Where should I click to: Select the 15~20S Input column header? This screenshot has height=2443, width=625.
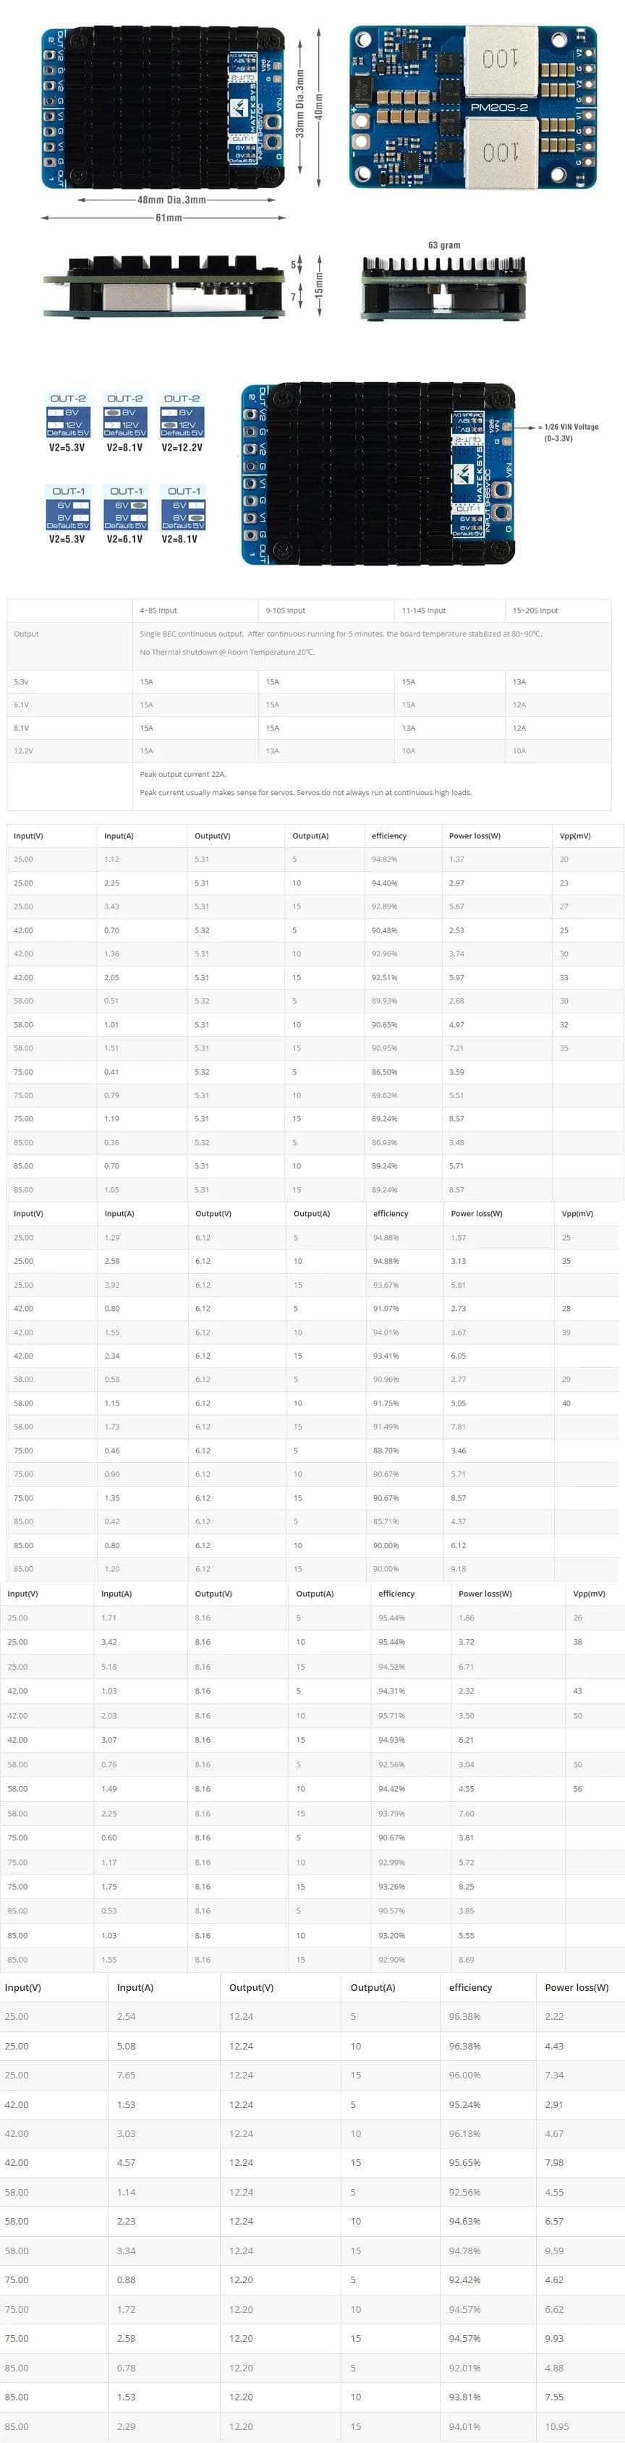coord(535,611)
